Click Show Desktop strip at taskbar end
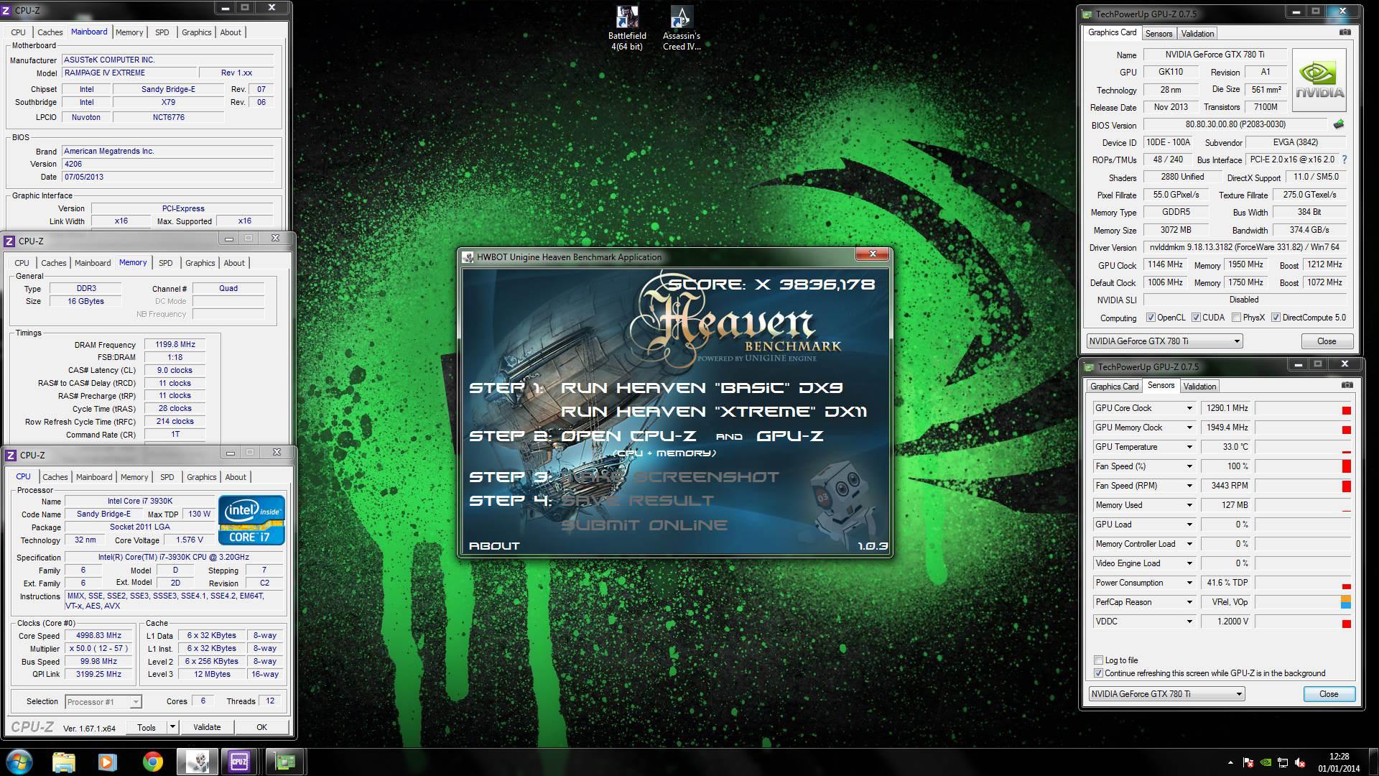Viewport: 1379px width, 776px height. [1374, 762]
